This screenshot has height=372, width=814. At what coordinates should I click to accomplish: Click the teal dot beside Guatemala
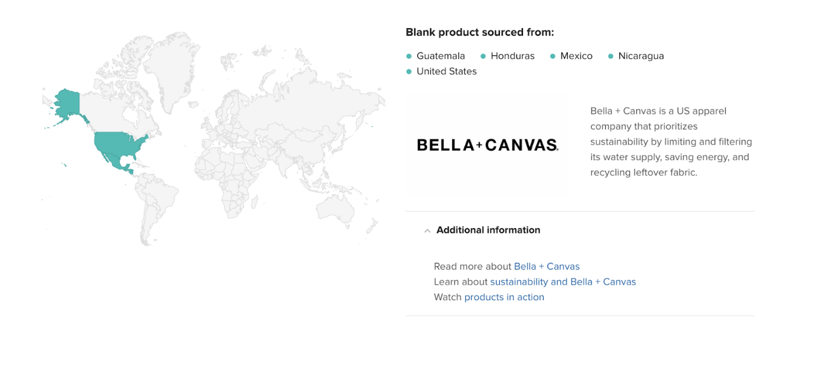[409, 56]
